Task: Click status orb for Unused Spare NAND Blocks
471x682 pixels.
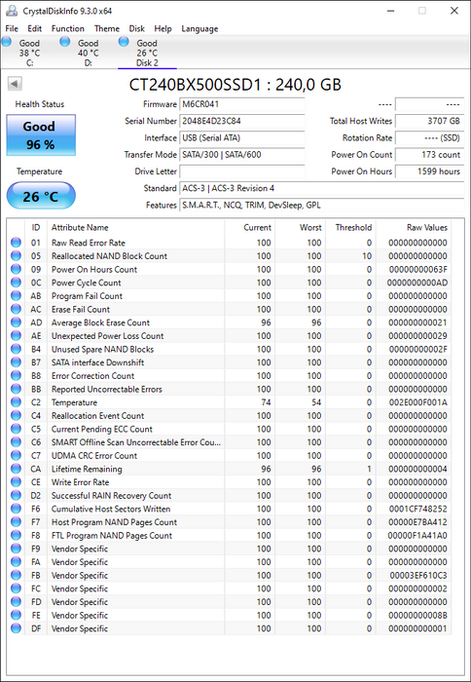Action: tap(17, 349)
